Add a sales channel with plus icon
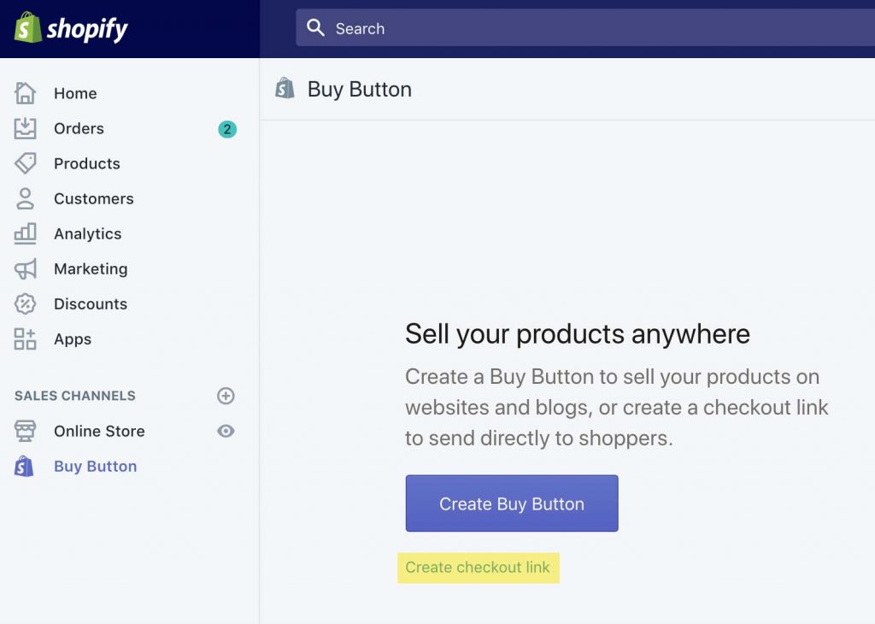Image resolution: width=875 pixels, height=624 pixels. [x=226, y=396]
